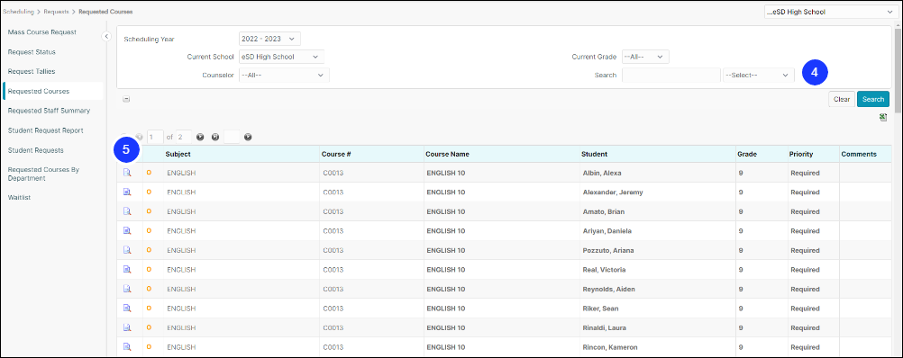Click the blank go-to-page input box
Viewport: 903px width, 358px height.
pyautogui.click(x=232, y=138)
